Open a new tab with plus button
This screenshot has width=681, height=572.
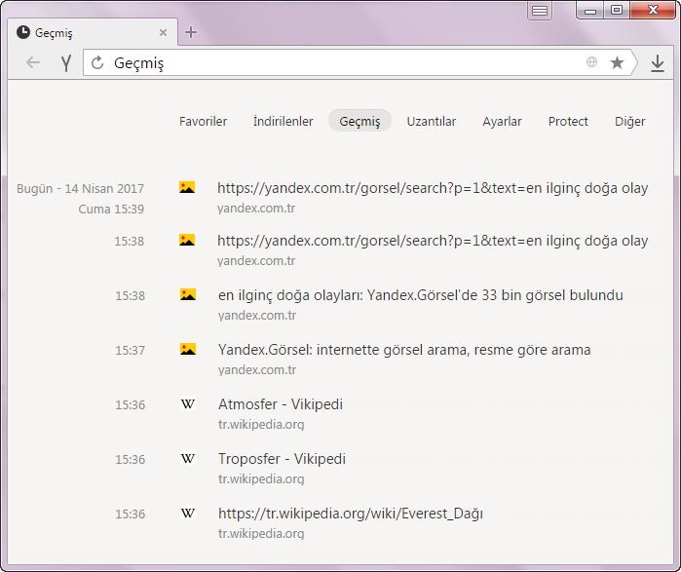(x=191, y=32)
